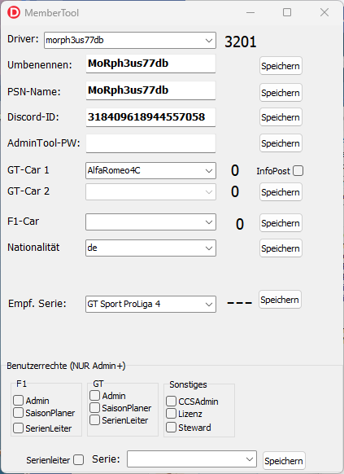Save the Umbenennen field with Speichern

click(x=281, y=66)
